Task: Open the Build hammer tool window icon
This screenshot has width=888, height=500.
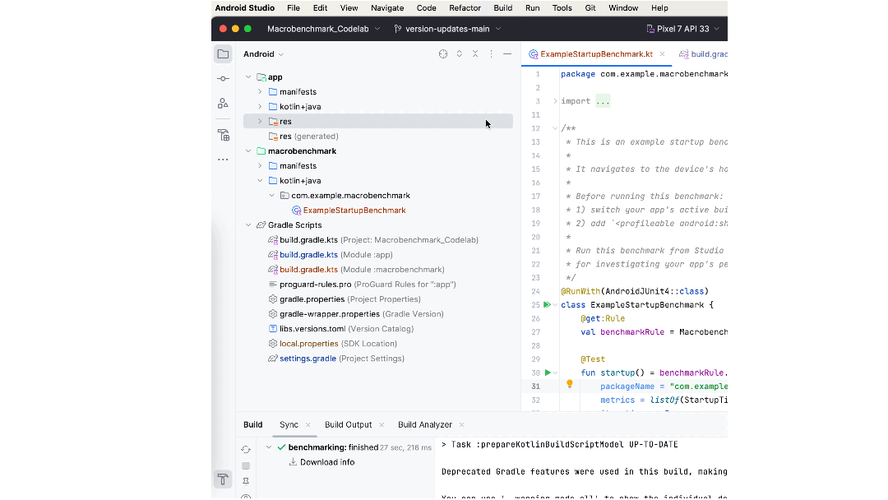Action: pos(223,479)
